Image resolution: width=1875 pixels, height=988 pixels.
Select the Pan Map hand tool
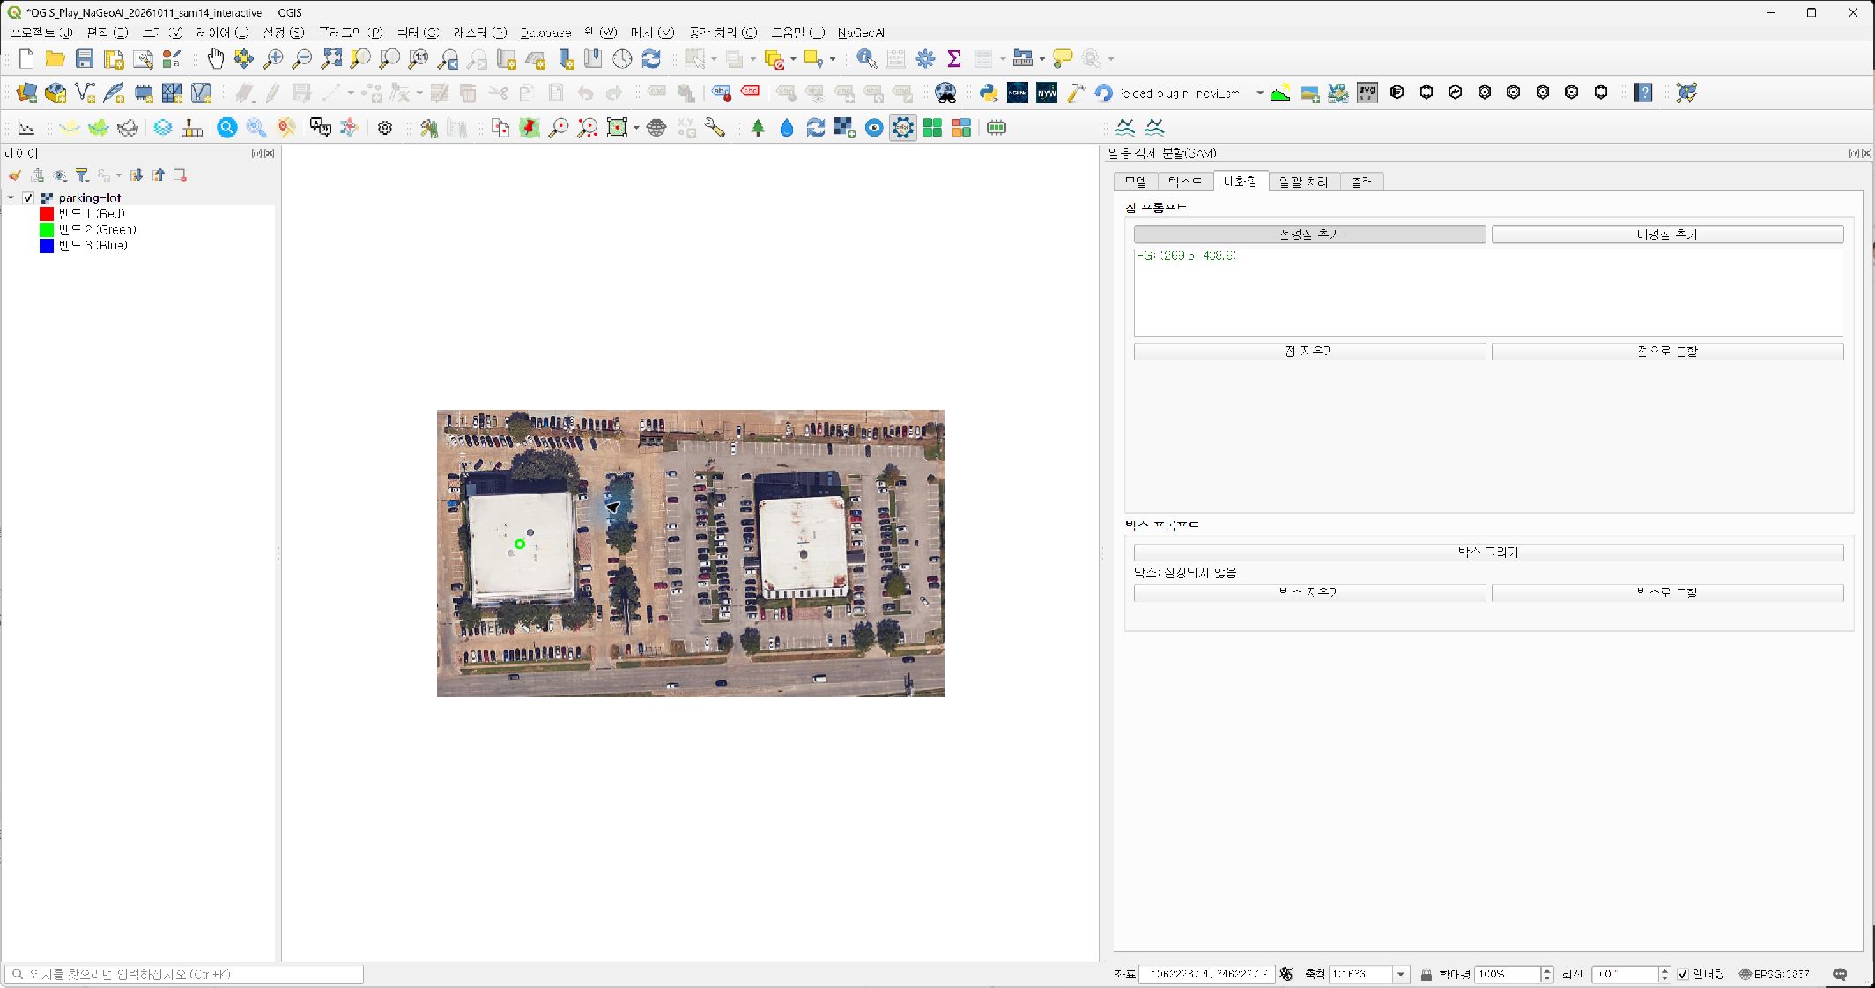[215, 59]
